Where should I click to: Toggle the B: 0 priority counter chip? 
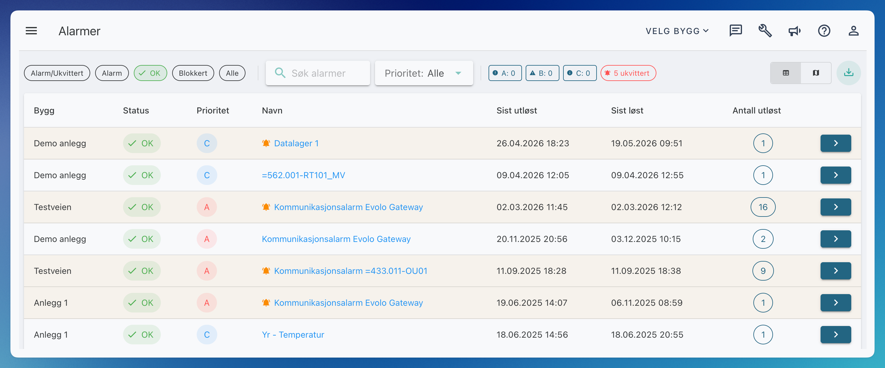(542, 73)
